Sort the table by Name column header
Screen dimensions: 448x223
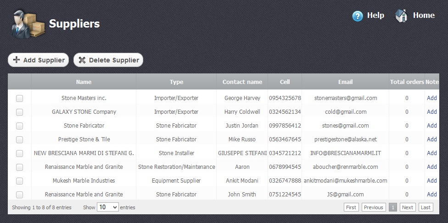(x=84, y=82)
